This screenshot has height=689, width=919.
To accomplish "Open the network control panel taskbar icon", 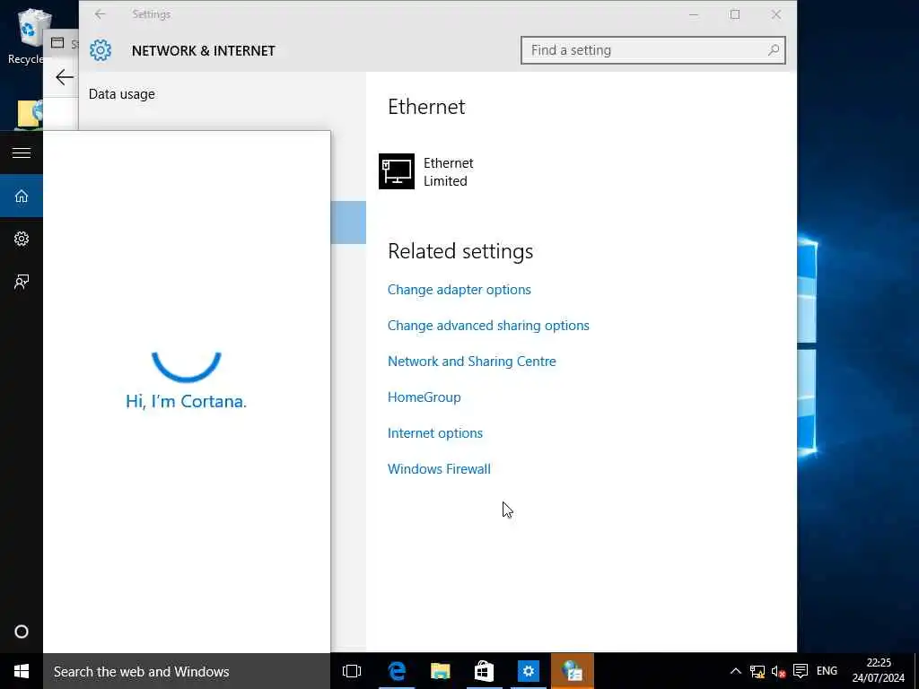I will point(572,671).
